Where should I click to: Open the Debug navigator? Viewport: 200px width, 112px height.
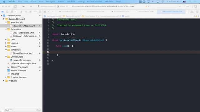pyautogui.click(x=31, y=12)
